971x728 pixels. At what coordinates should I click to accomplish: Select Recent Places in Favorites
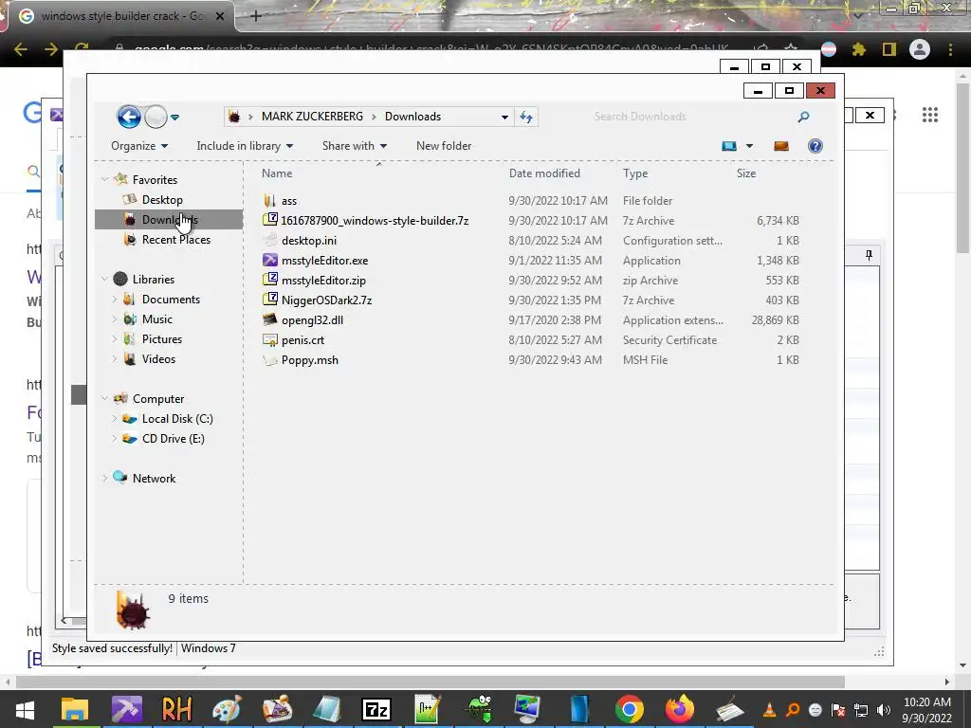click(x=175, y=240)
